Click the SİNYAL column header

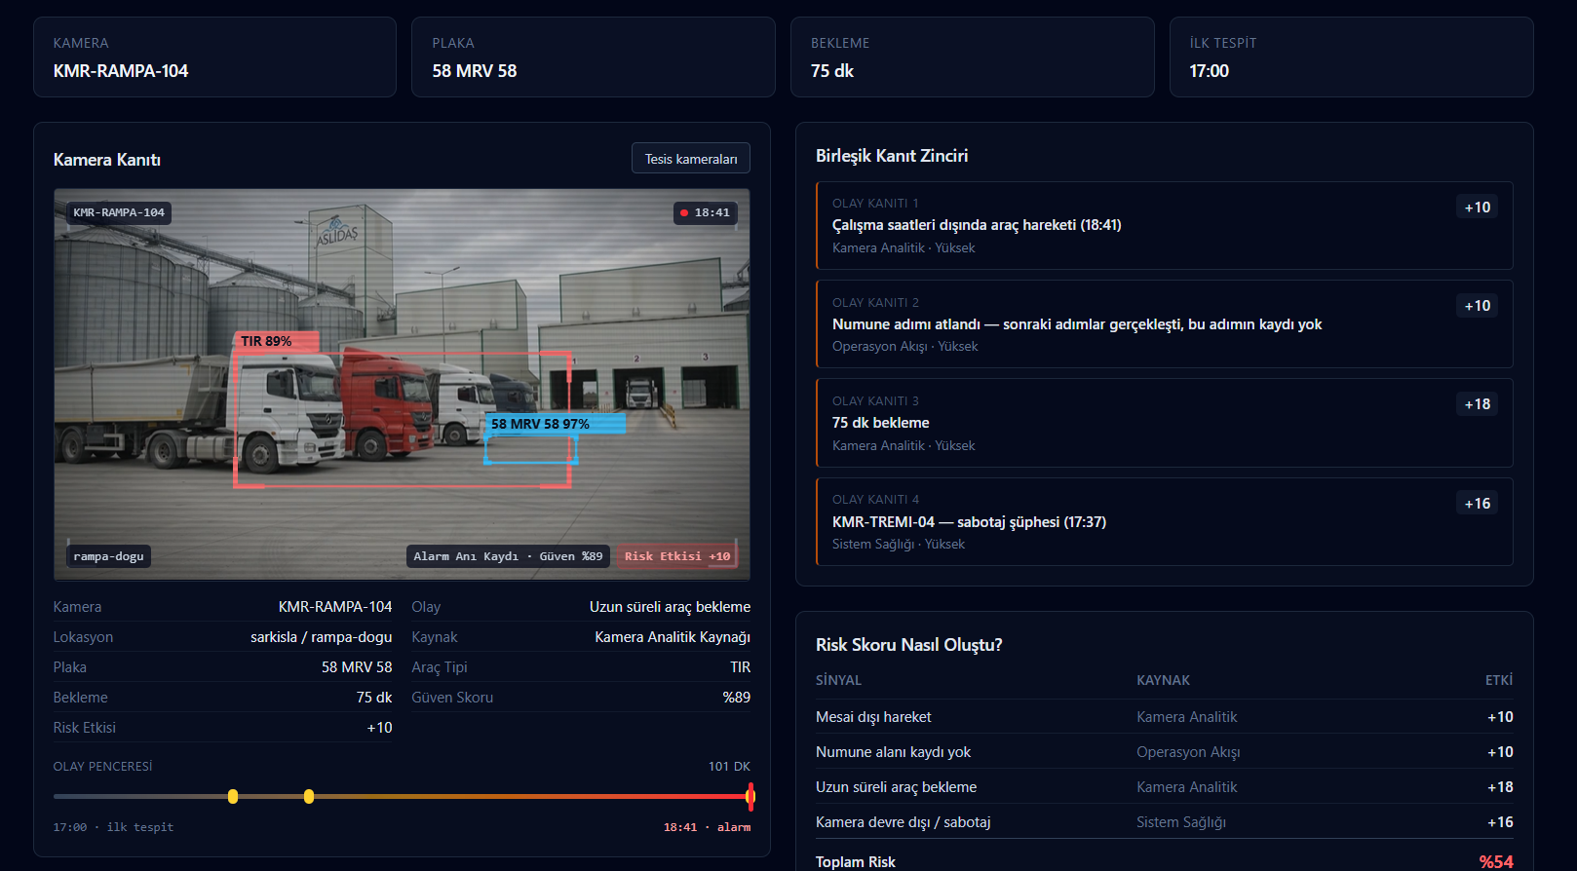point(838,680)
